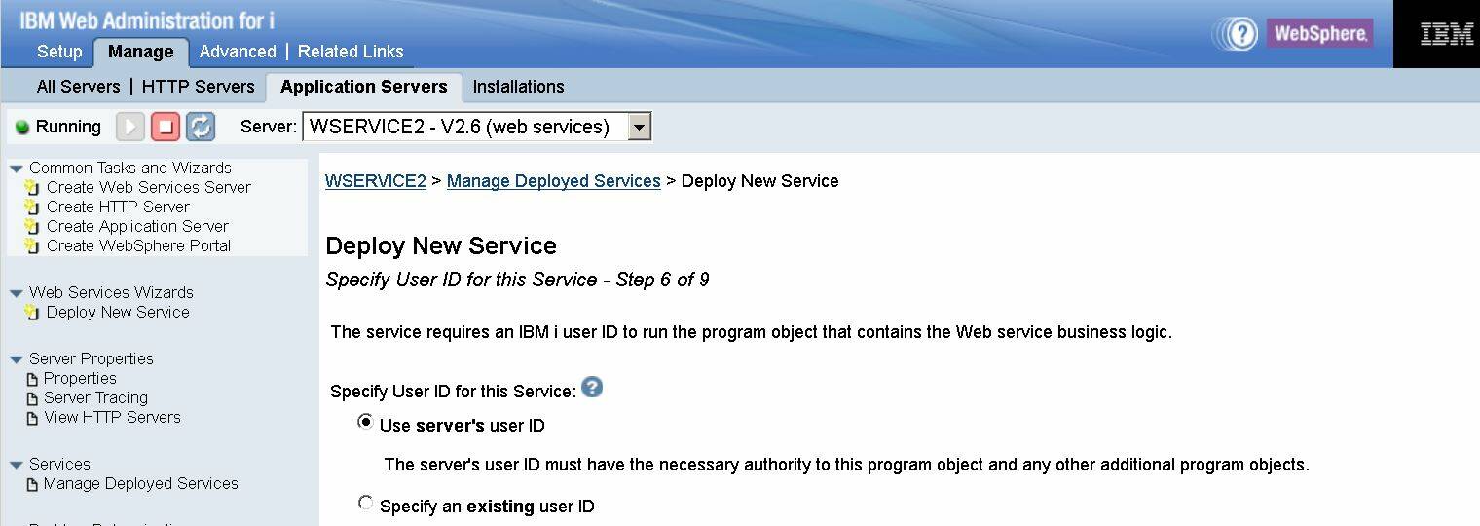Open Create HTTP Server link
The width and height of the screenshot is (1480, 526).
[x=118, y=207]
